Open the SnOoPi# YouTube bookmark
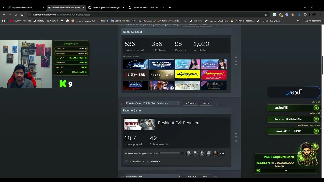 [20, 21]
